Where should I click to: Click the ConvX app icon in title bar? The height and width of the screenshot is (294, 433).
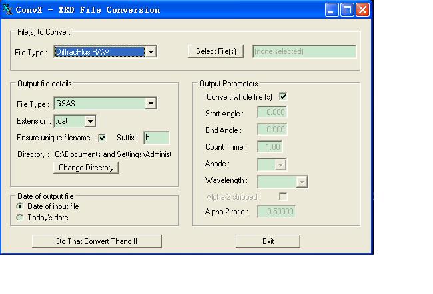coord(7,9)
